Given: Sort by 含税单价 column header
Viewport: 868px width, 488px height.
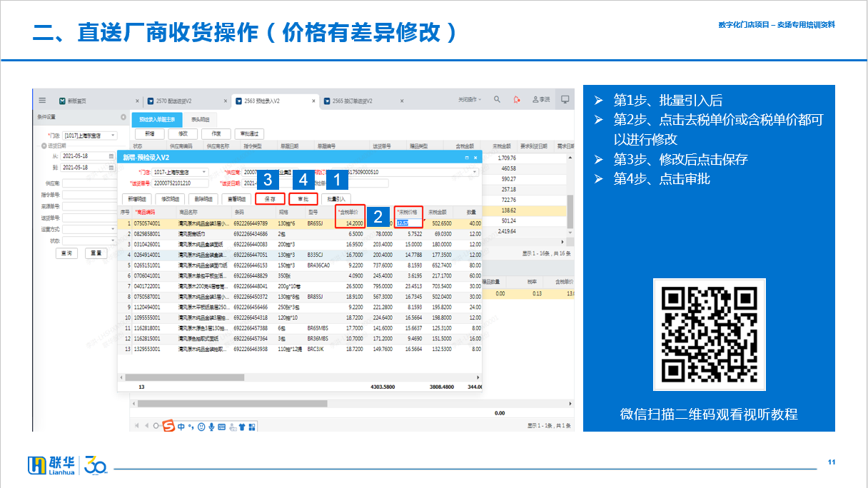Looking at the screenshot, I should (350, 212).
